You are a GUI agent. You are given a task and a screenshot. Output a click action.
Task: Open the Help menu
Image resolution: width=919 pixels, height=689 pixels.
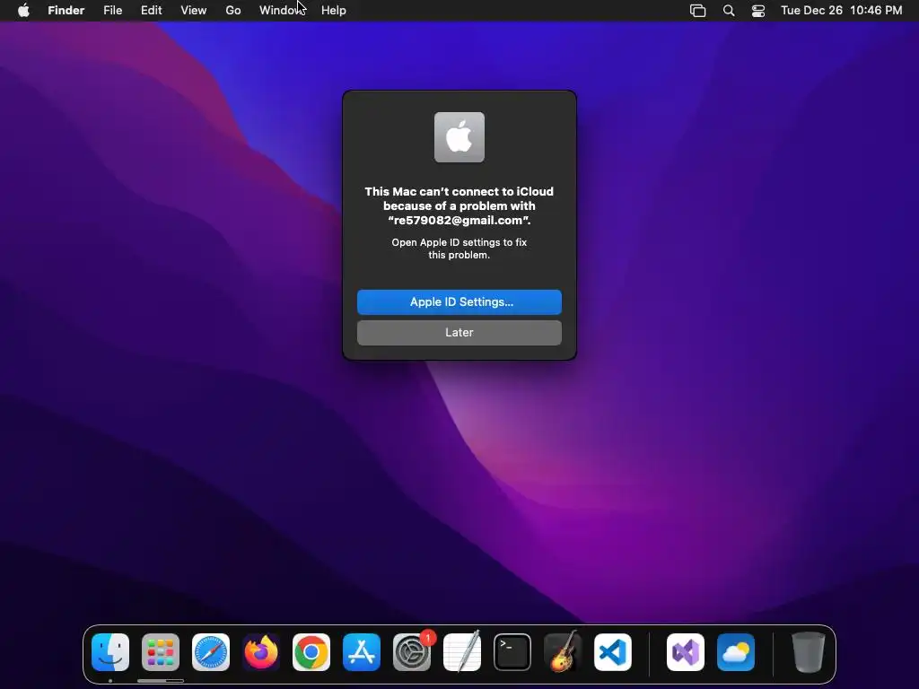pos(334,11)
